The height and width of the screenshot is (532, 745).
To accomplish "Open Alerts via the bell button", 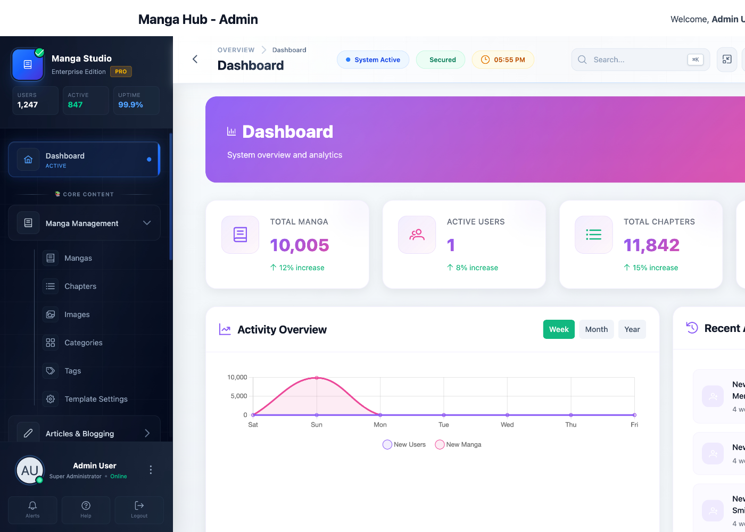I will coord(32,510).
